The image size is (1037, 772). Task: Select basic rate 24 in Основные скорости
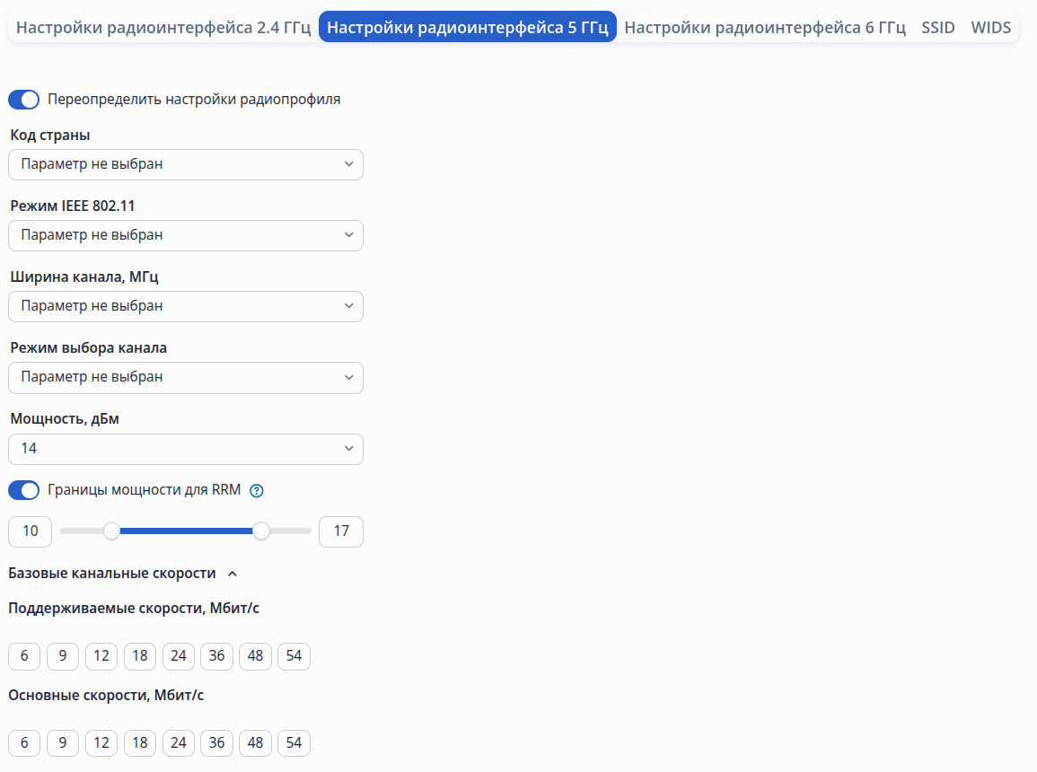pyautogui.click(x=179, y=743)
